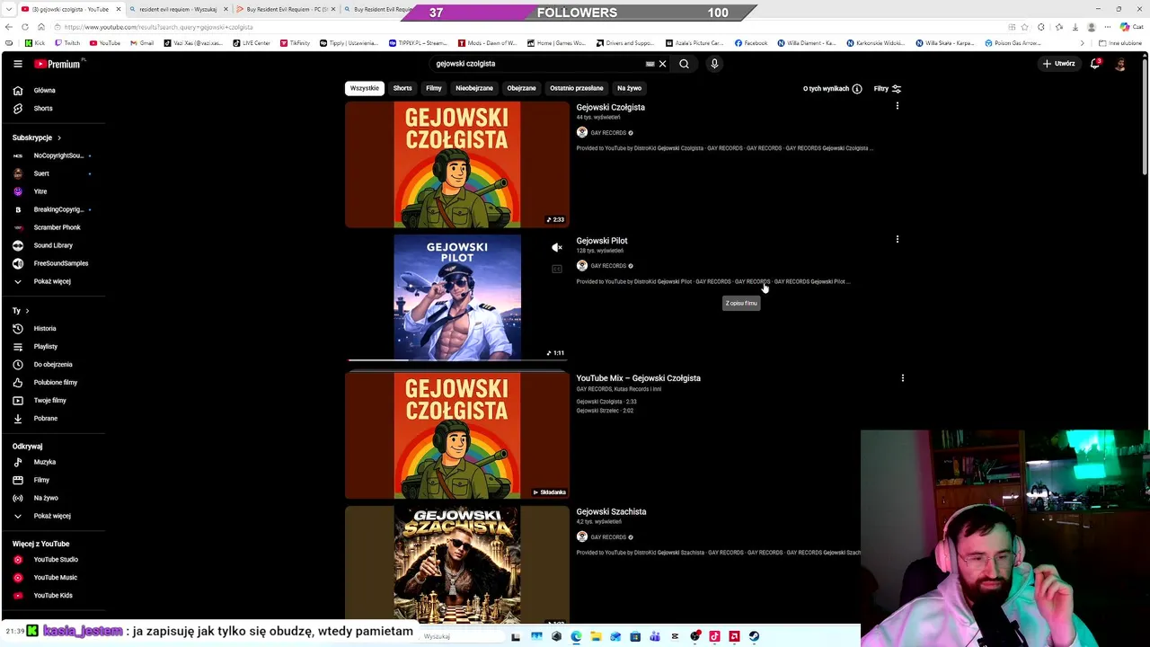Viewport: 1150px width, 647px height.
Task: Open GAY RECORDS channel under Gejowski Szachista
Action: [x=608, y=537]
